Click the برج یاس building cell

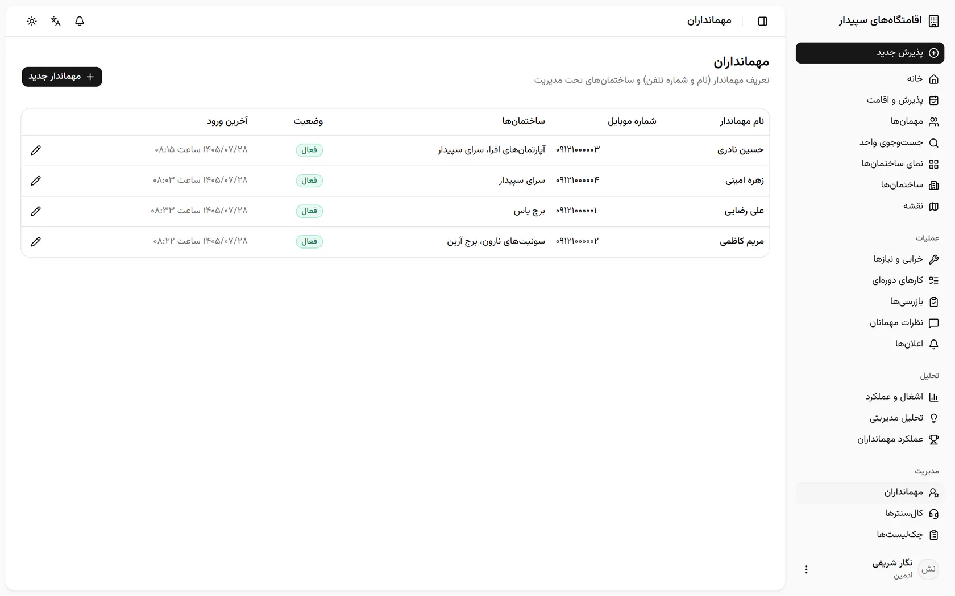[x=529, y=211]
